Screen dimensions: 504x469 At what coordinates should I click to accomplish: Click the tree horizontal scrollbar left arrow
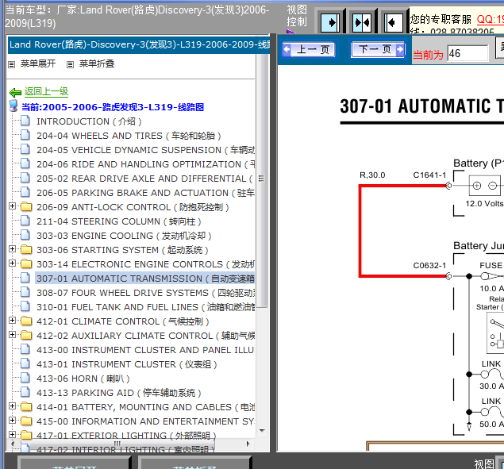click(13, 444)
